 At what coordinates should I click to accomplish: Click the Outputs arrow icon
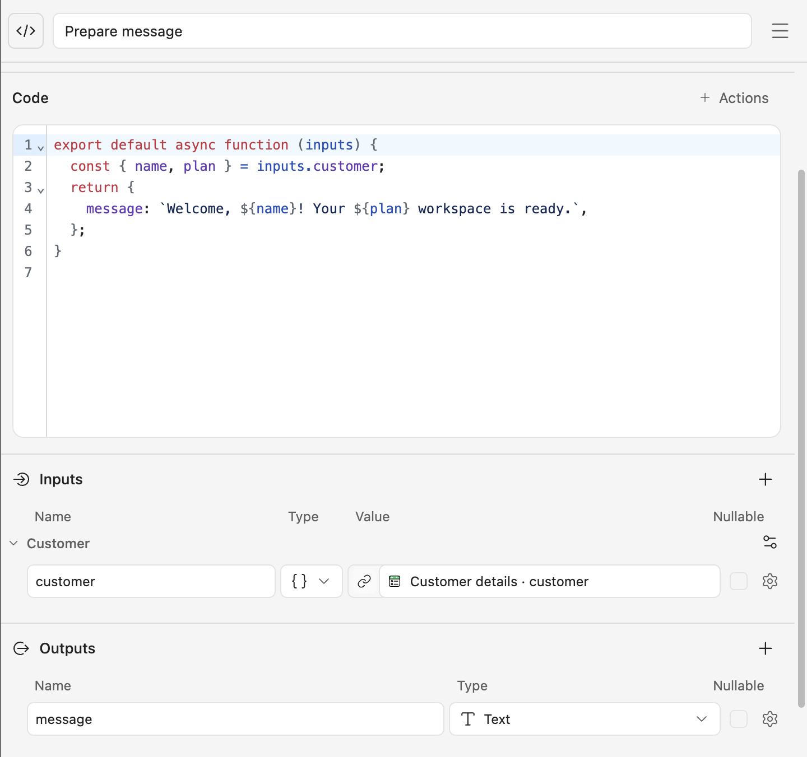(x=21, y=648)
